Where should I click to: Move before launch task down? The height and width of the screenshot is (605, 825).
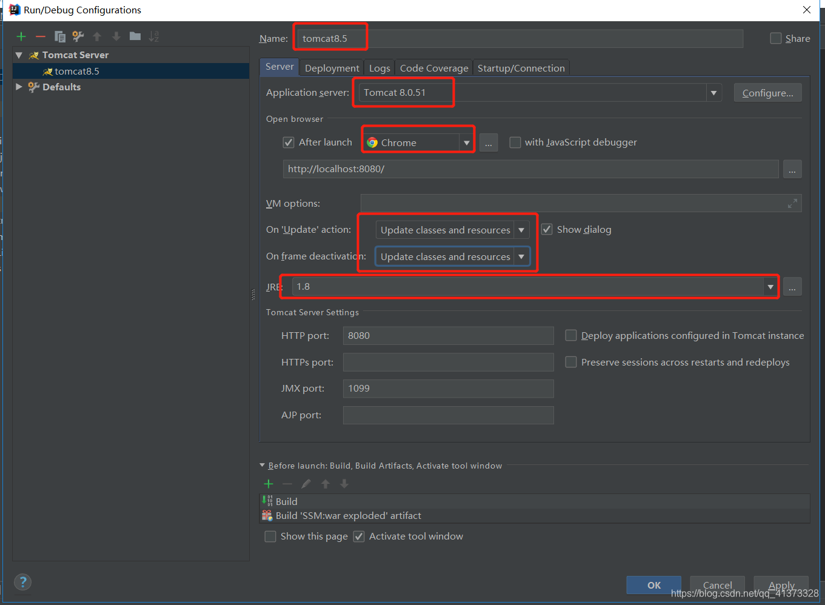pos(344,484)
